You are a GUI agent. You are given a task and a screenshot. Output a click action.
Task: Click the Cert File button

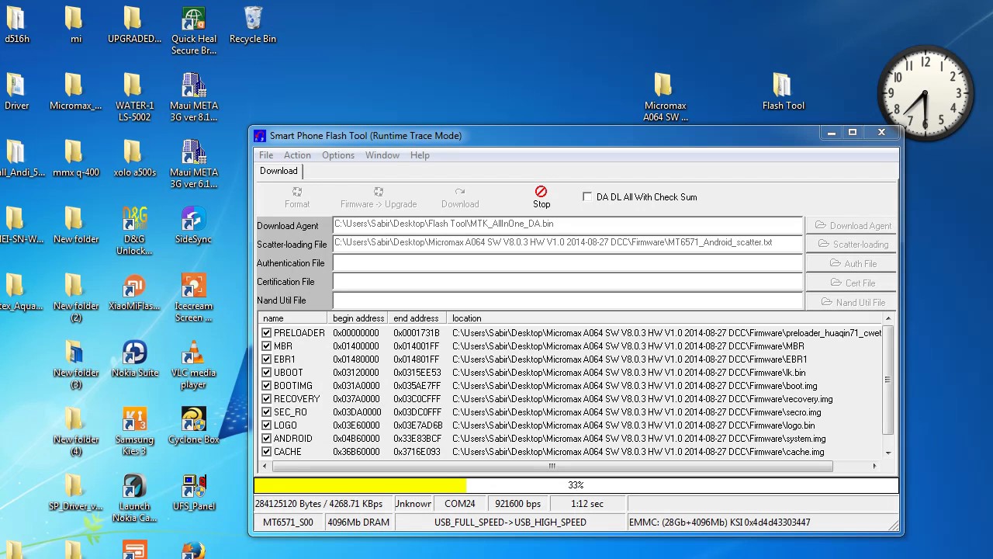pos(852,283)
